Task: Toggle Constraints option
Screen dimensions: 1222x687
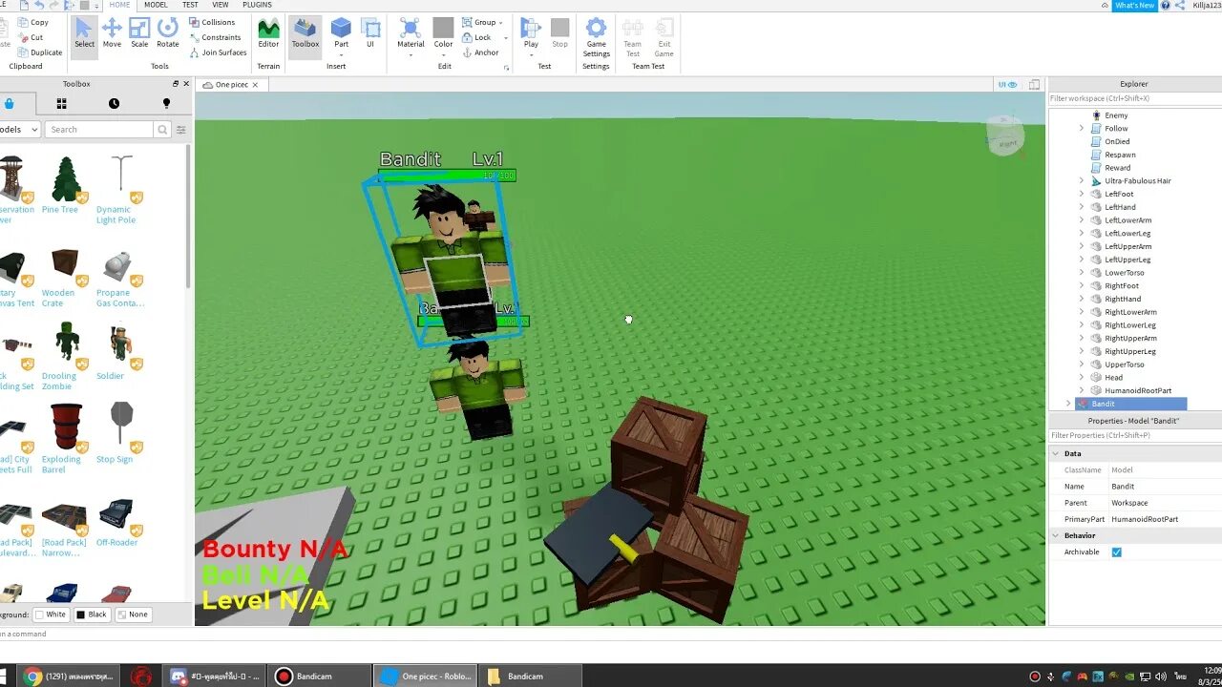Action: click(214, 37)
